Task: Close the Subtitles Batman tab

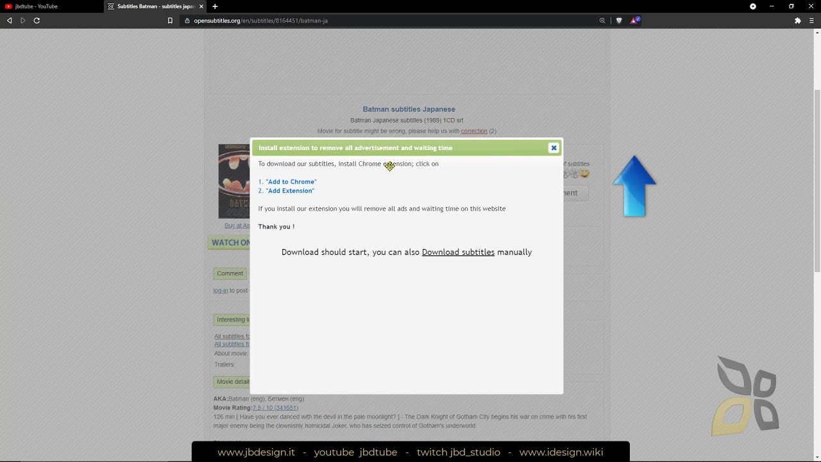Action: pyautogui.click(x=200, y=6)
